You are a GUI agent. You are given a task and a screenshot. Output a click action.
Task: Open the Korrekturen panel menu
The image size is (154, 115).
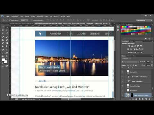(x=152, y=41)
